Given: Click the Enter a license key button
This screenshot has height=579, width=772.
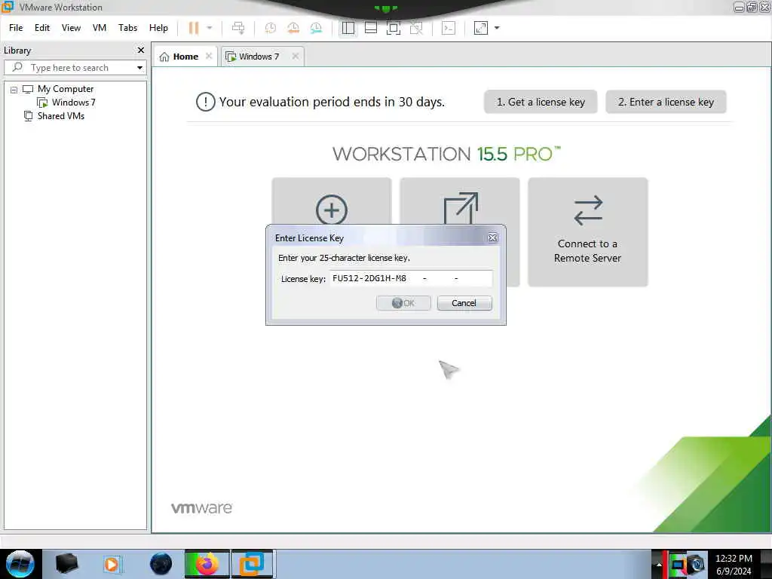Looking at the screenshot, I should coord(666,102).
